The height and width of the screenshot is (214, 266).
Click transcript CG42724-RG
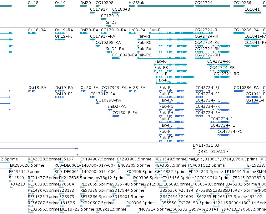click(x=227, y=74)
